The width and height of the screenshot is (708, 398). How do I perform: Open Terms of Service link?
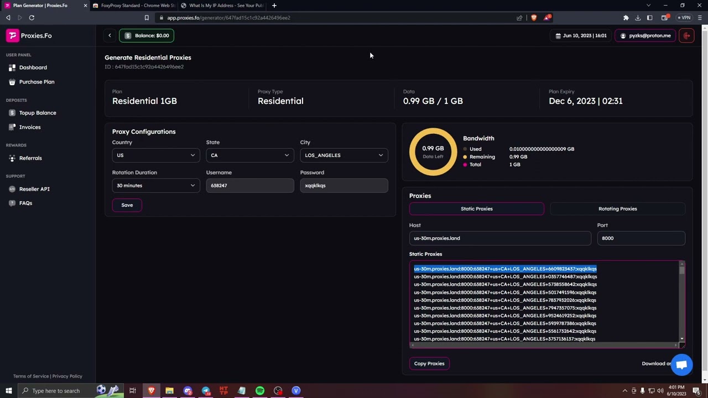(x=31, y=376)
